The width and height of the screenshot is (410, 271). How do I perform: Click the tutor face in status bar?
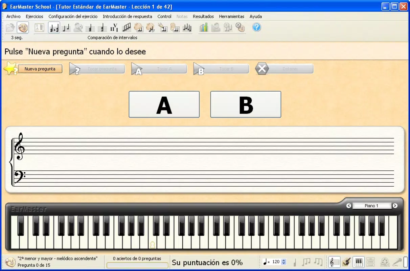(x=10, y=262)
